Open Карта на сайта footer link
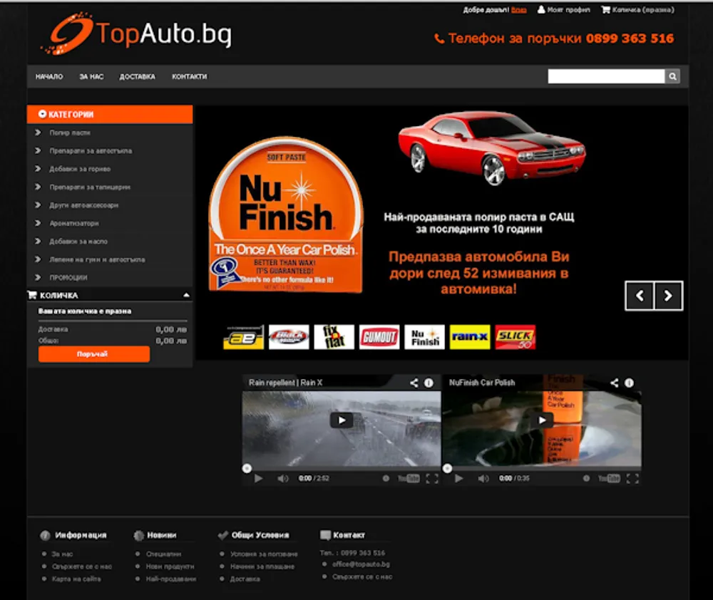This screenshot has width=713, height=600. (76, 579)
